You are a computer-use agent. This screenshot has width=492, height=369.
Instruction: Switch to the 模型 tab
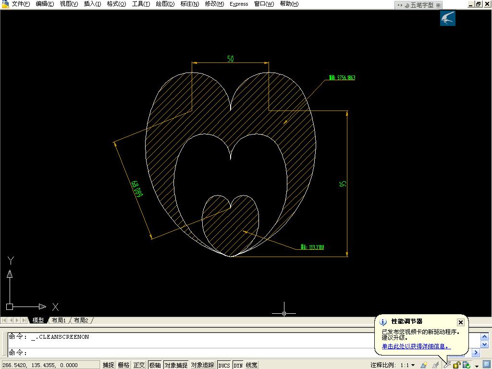coord(38,320)
